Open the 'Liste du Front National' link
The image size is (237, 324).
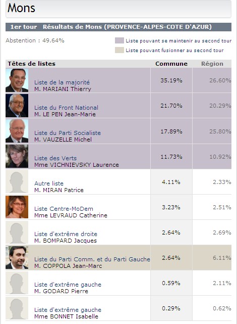tap(66, 108)
